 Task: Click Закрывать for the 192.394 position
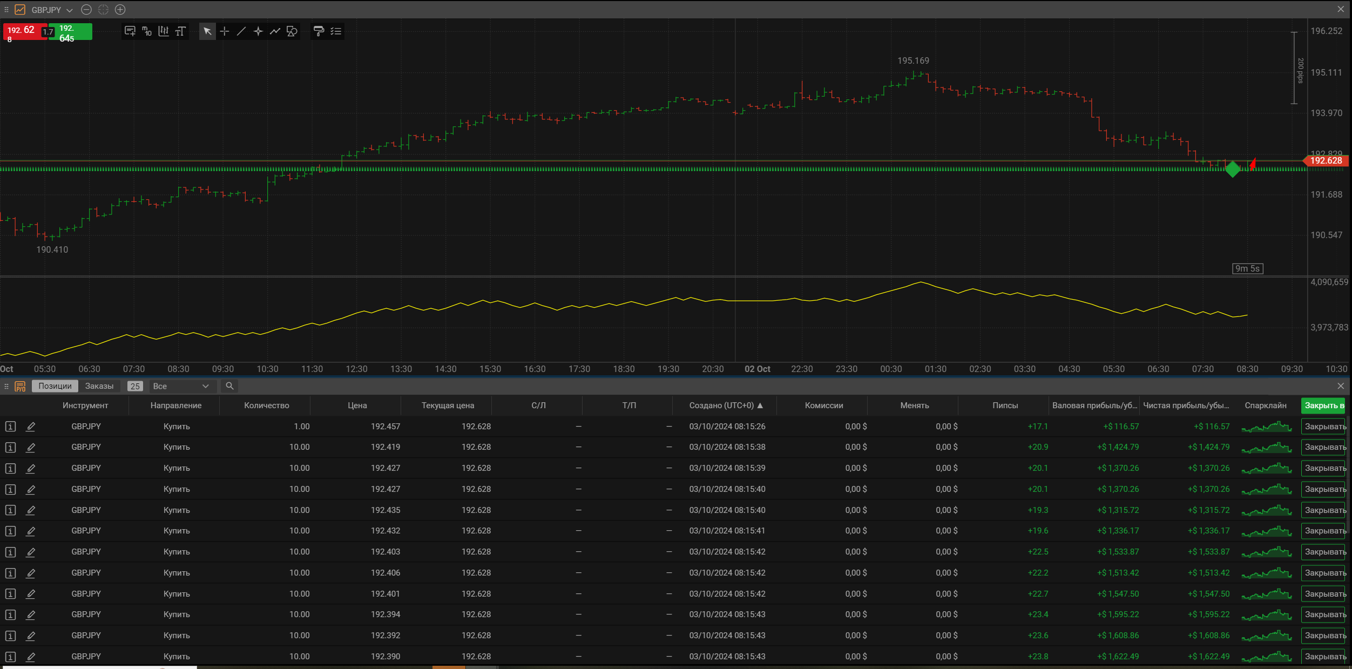[1323, 614]
